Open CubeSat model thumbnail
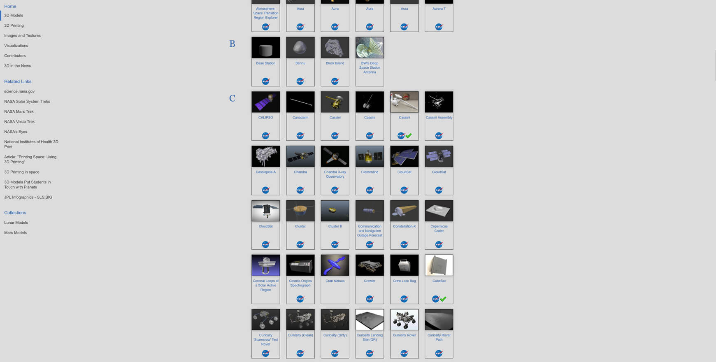 coord(439,265)
